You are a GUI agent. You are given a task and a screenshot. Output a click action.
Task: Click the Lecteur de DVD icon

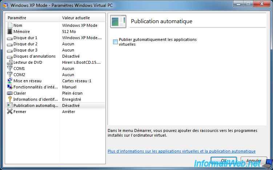[10, 62]
